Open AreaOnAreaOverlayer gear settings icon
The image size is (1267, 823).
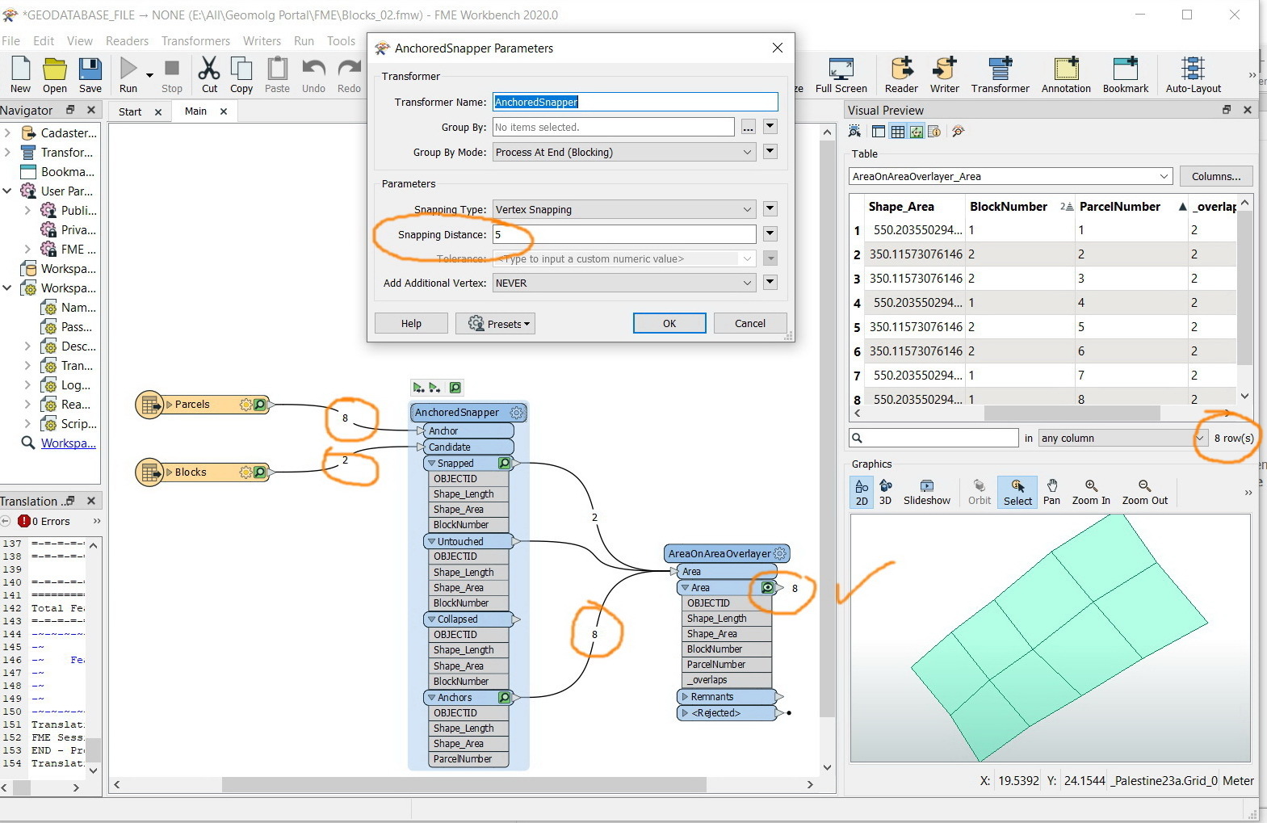[780, 554]
